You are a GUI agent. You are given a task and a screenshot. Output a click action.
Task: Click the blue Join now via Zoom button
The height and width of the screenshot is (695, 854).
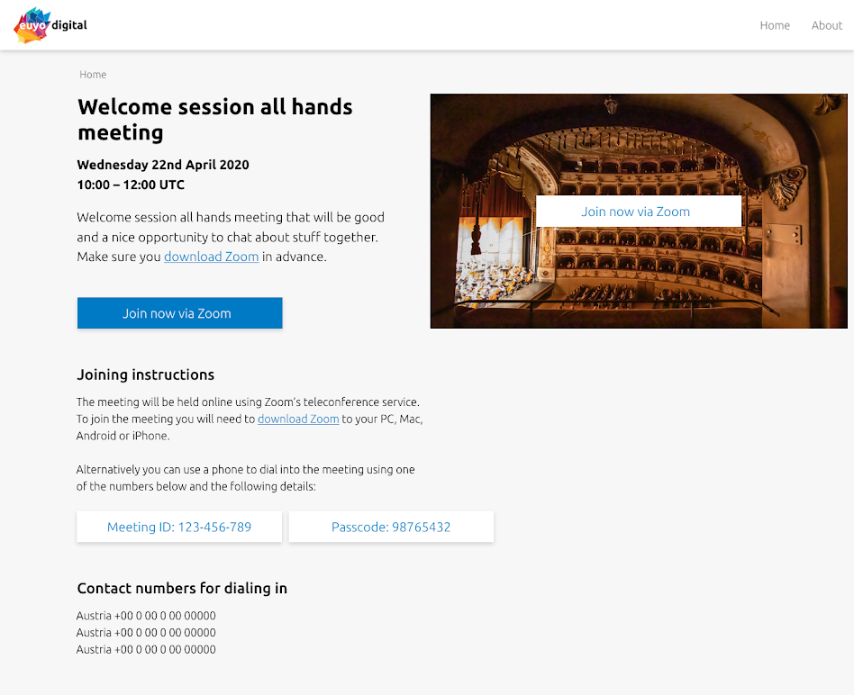[x=180, y=313]
